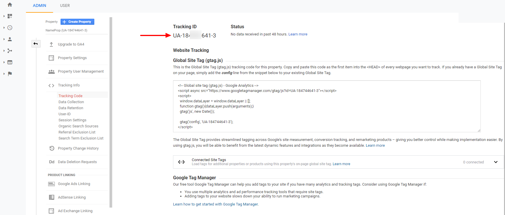Open the Home report via the house icon
The height and width of the screenshot is (215, 505).
tap(10, 5)
